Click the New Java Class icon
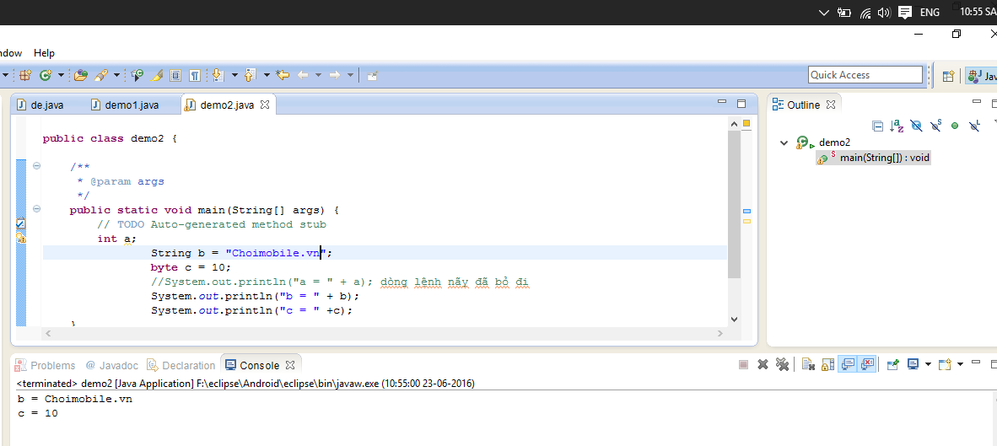997x446 pixels. pos(46,75)
